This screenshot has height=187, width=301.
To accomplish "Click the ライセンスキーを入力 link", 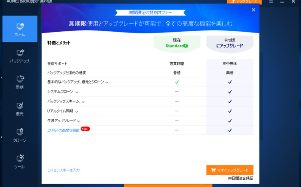I will point(64,170).
